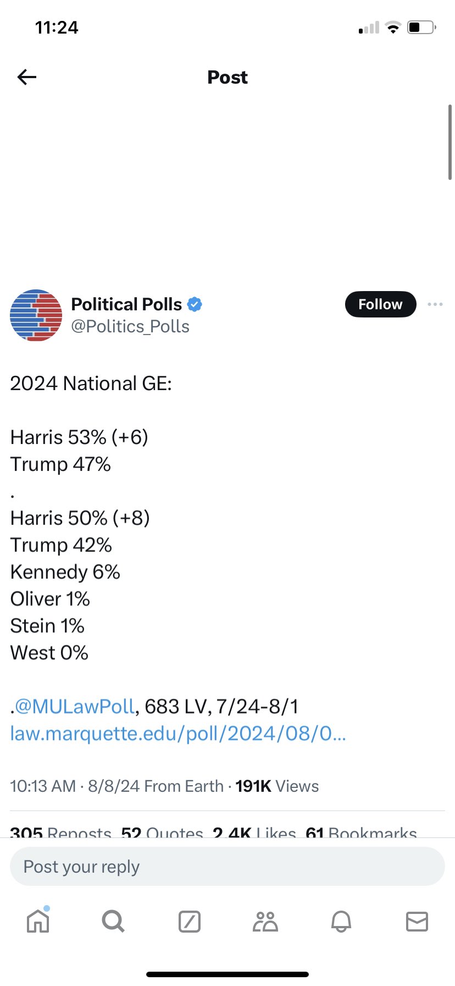Open the Messages envelope icon

pos(417,922)
